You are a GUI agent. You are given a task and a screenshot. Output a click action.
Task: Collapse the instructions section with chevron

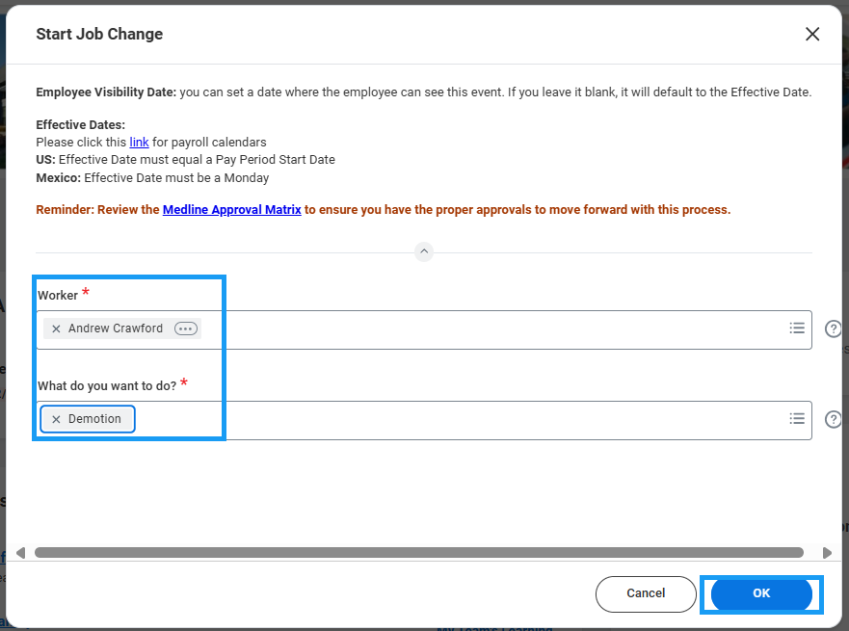click(x=424, y=251)
